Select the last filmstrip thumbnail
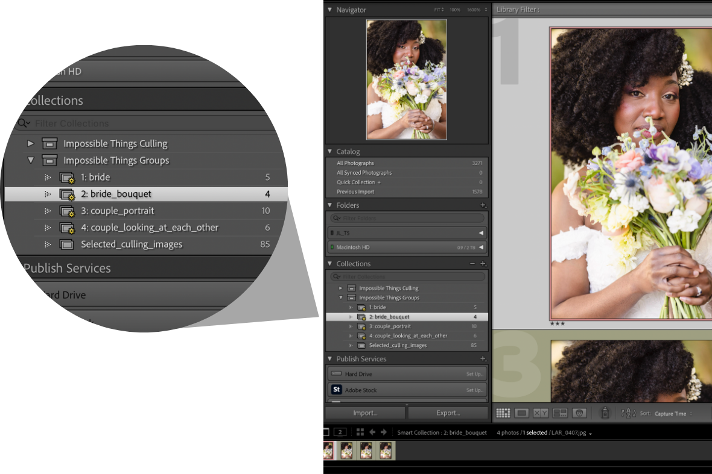The width and height of the screenshot is (712, 474). pos(386,451)
